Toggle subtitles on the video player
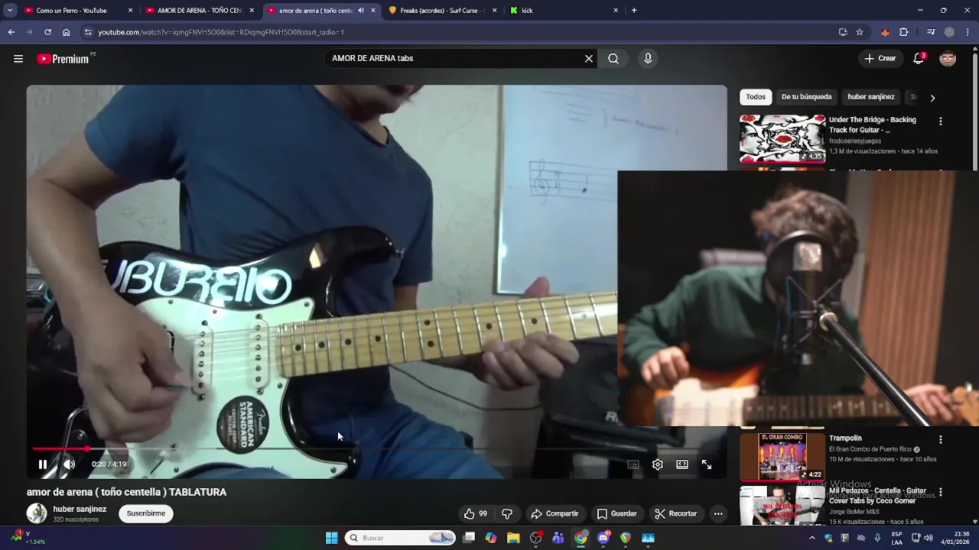This screenshot has width=979, height=550. pos(633,464)
